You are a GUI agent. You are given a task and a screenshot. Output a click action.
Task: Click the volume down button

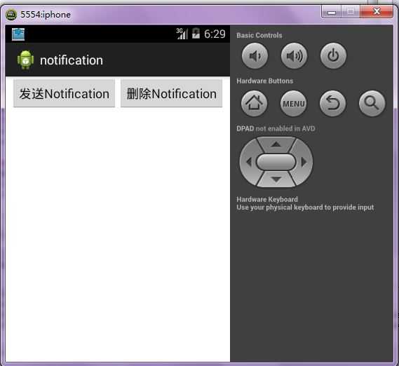click(x=255, y=55)
